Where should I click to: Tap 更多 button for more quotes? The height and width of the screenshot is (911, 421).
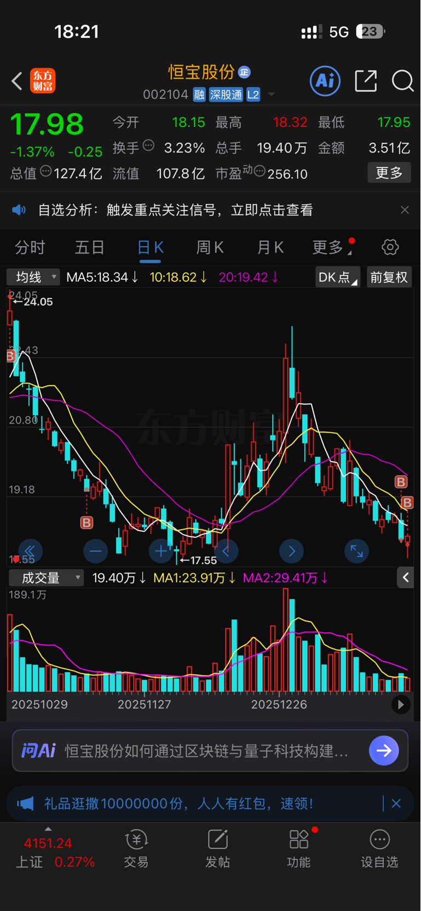point(389,173)
